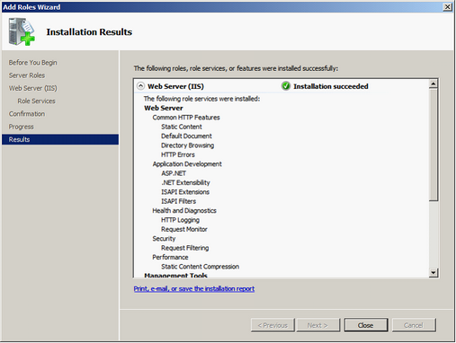Select Server Roles step in sidebar
The width and height of the screenshot is (456, 343).
27,75
